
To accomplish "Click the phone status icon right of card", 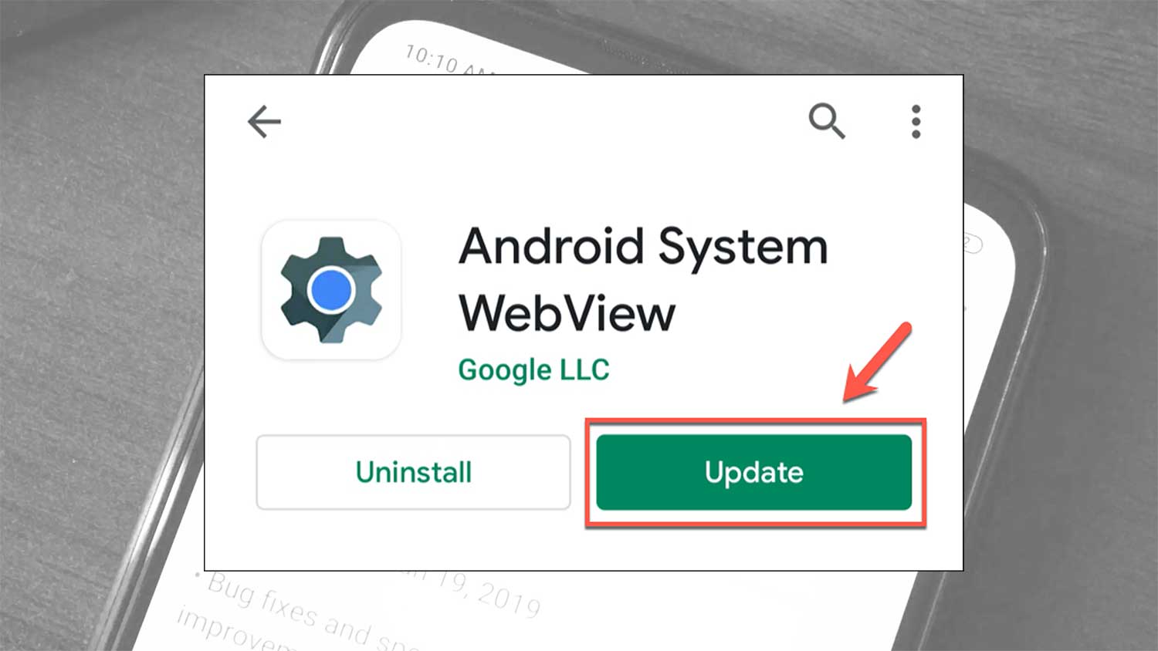I will tap(971, 245).
